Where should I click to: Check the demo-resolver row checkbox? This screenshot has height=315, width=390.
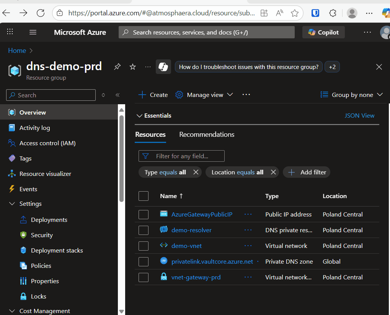tap(144, 230)
